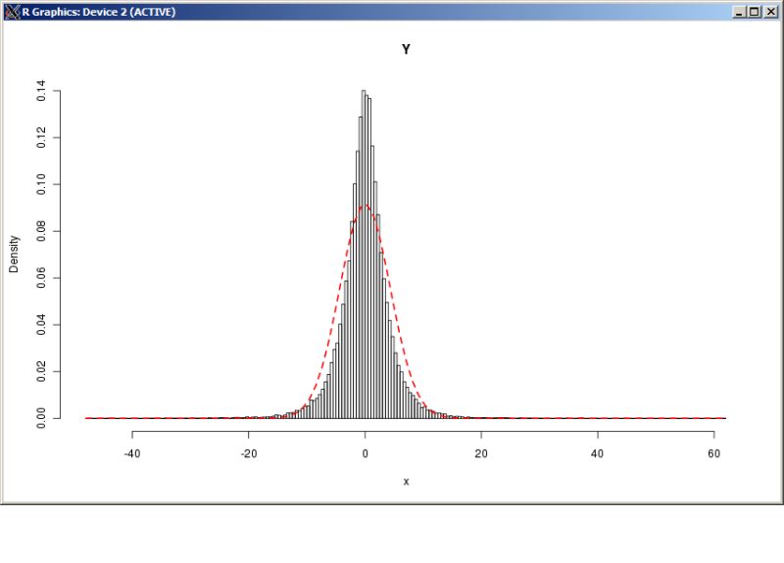The image size is (784, 563).
Task: Minimize the R Graphics window
Action: (740, 12)
